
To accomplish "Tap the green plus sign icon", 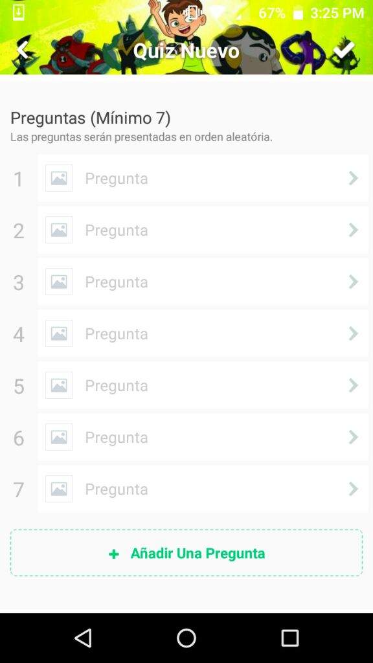I will pyautogui.click(x=114, y=554).
